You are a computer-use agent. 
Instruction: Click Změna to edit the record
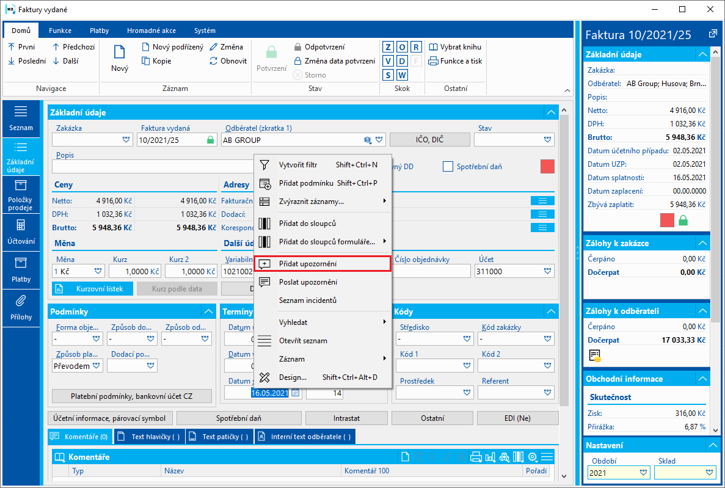226,46
